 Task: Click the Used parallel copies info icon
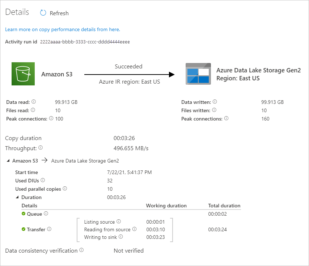tap(65, 188)
